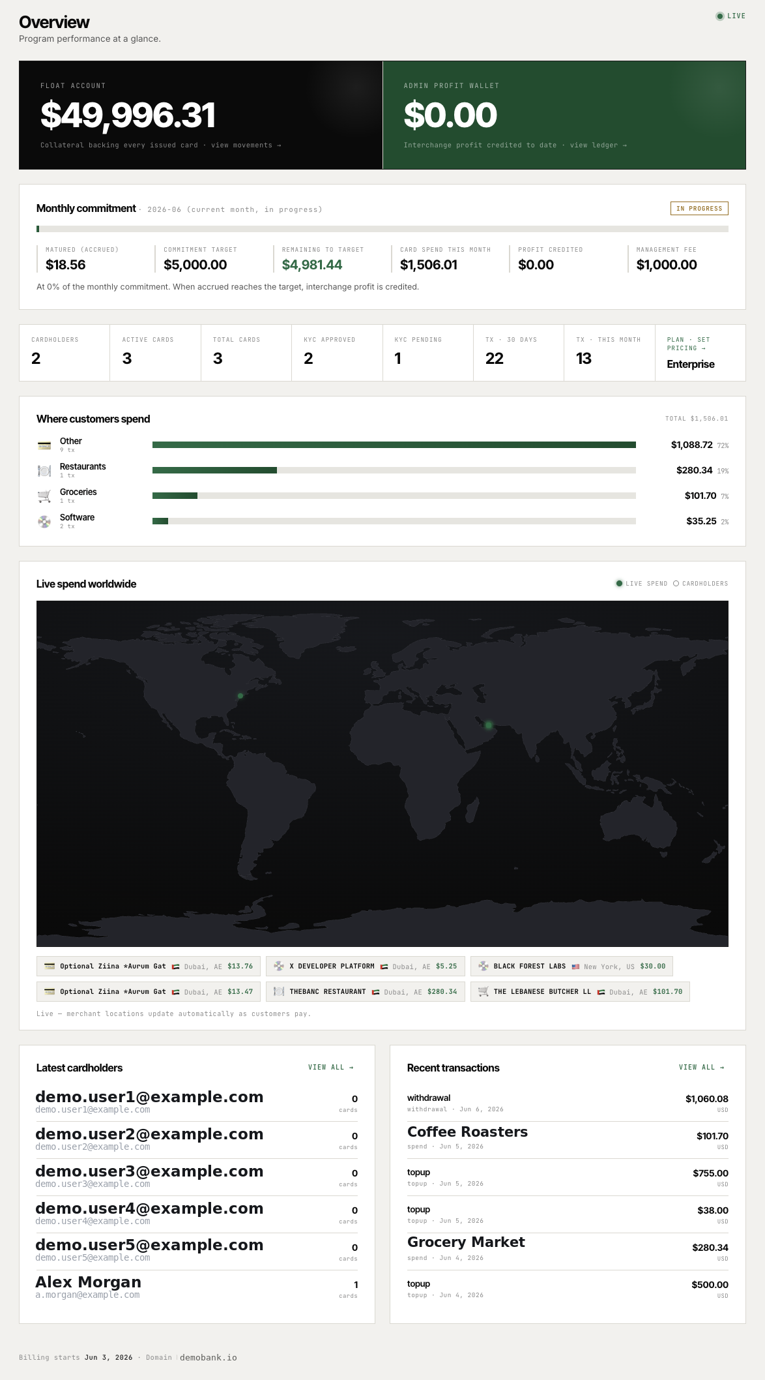765x1380 pixels.
Task: Open cardholder demo.user4@example.com
Action: point(197,1215)
